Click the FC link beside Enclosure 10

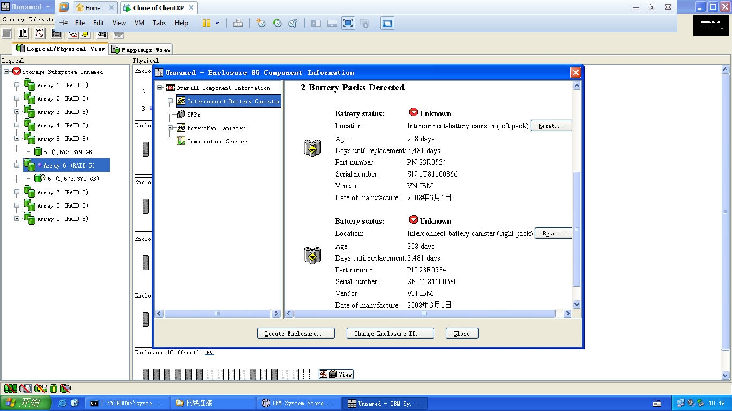point(210,352)
